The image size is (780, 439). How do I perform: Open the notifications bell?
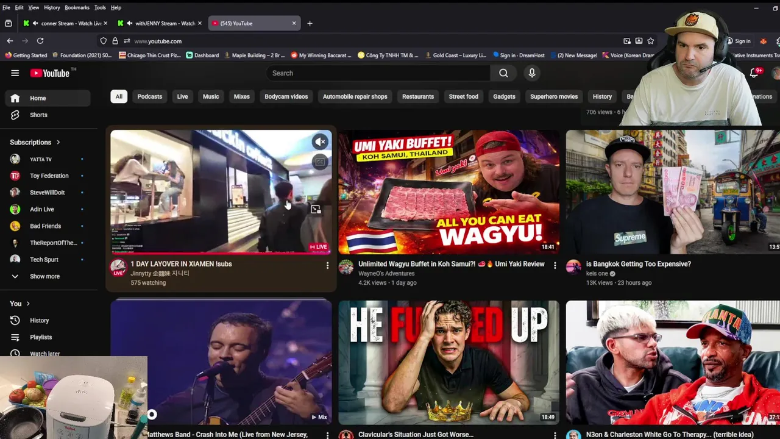click(x=754, y=73)
